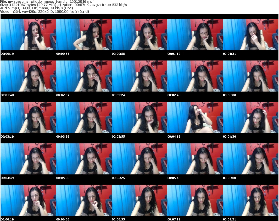This screenshot has height=221, width=279.
Task: Choose the snapshot at 00:06:36
Action: click(84, 200)
